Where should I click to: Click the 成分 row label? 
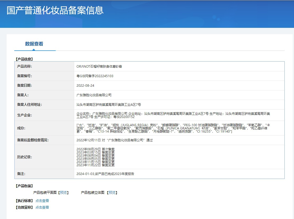point(21,128)
